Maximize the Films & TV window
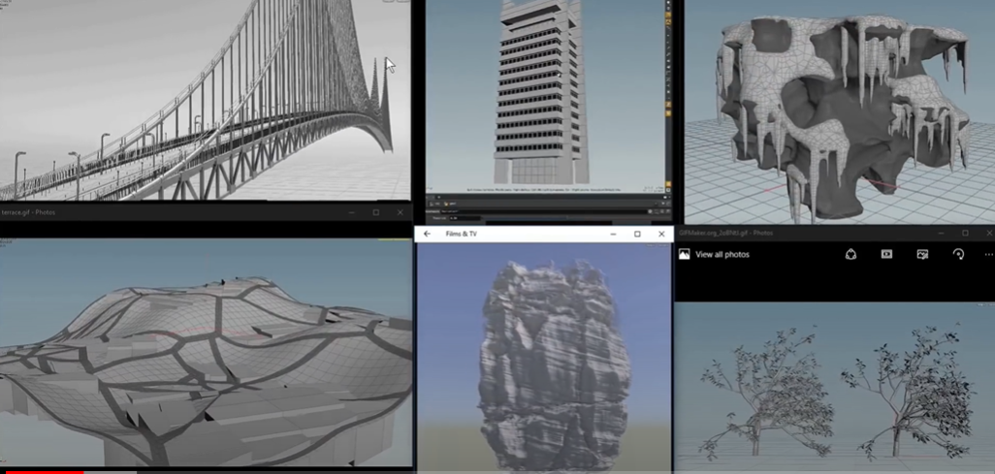The width and height of the screenshot is (995, 474). point(637,234)
